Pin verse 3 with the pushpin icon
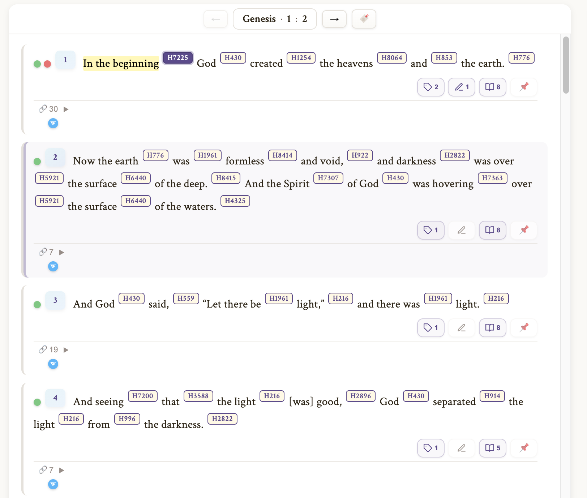The height and width of the screenshot is (498, 587). coord(524,328)
